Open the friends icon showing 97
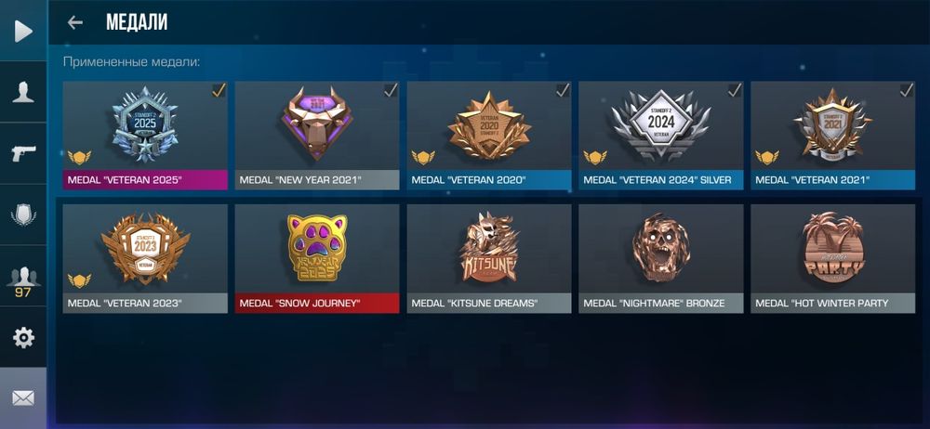The image size is (930, 429). [23, 281]
